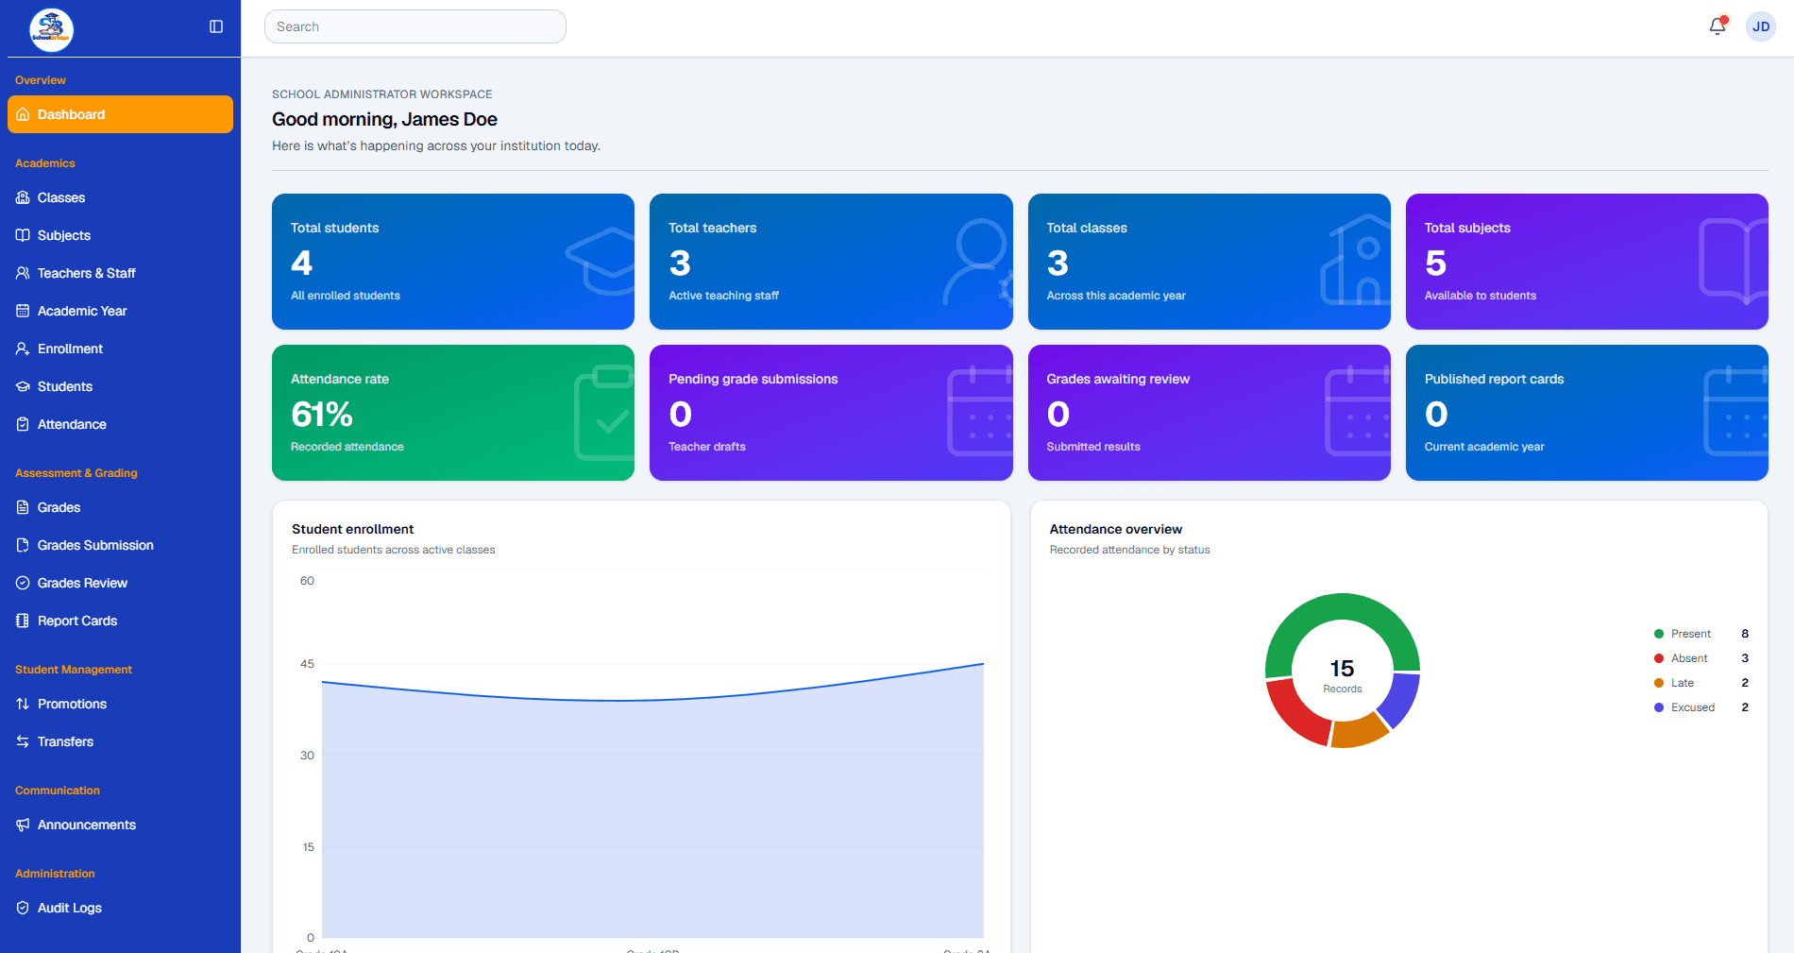The width and height of the screenshot is (1794, 953).
Task: Click the Grades awaiting review card
Action: tap(1209, 413)
